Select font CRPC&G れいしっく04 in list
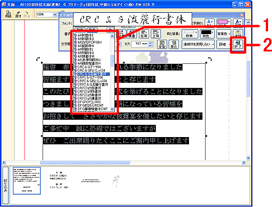Screen dimensions: 272x207 (92, 81)
